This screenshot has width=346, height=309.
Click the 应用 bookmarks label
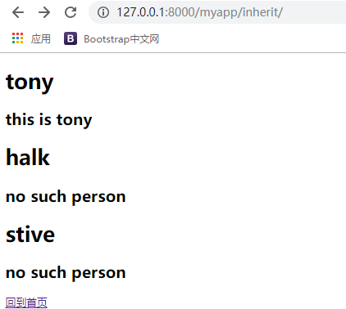(x=41, y=39)
